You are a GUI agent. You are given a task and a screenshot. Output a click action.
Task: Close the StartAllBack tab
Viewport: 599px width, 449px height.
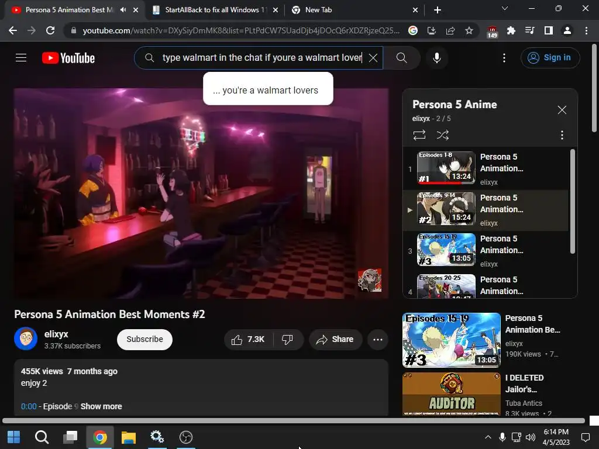[276, 10]
